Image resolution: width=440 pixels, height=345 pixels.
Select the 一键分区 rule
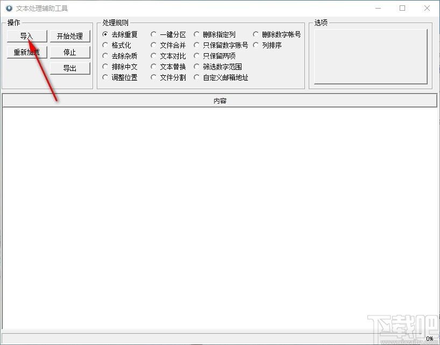168,34
